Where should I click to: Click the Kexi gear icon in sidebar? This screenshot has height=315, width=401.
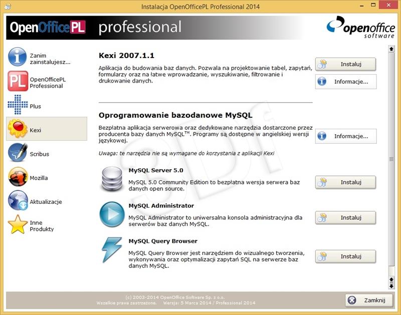click(x=18, y=129)
